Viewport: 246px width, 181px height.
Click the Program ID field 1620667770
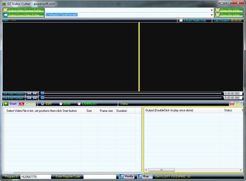pyautogui.click(x=36, y=177)
